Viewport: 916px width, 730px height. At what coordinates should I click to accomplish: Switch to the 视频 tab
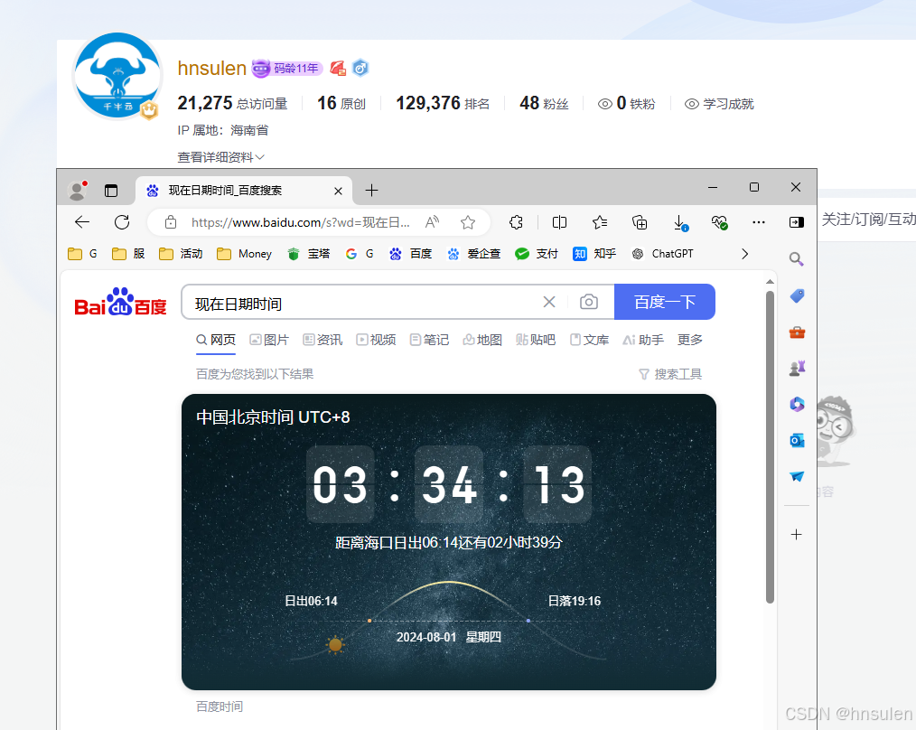pyautogui.click(x=376, y=340)
